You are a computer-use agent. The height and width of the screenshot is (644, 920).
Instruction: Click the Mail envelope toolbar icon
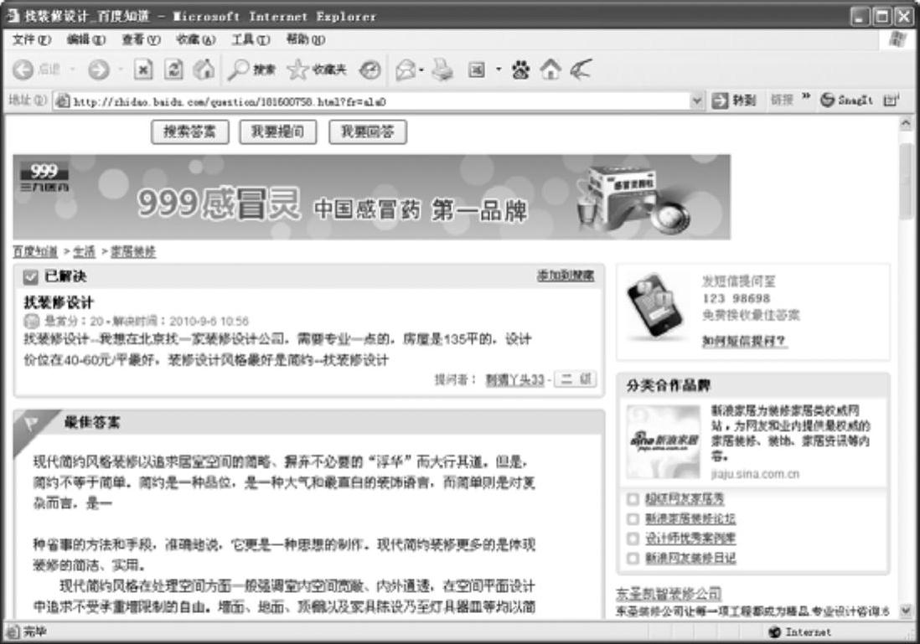coord(405,70)
